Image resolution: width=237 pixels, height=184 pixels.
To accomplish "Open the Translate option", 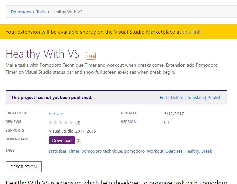I will tap(195, 98).
